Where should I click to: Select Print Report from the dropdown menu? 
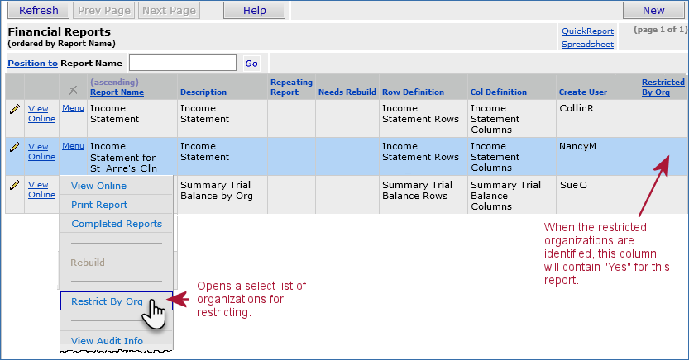[99, 205]
